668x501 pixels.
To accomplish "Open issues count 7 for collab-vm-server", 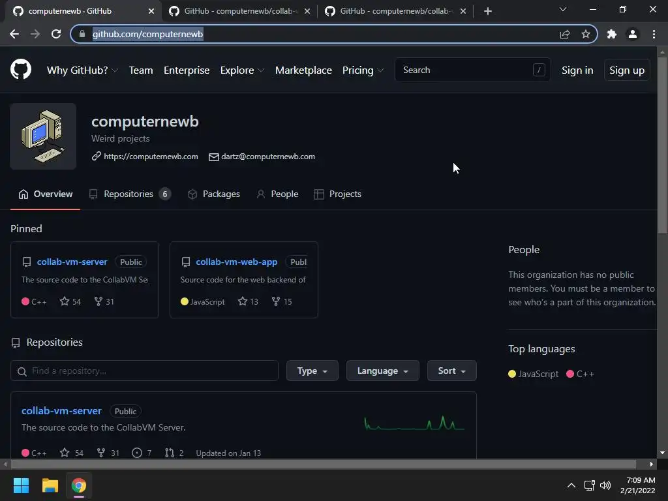I will (142, 453).
